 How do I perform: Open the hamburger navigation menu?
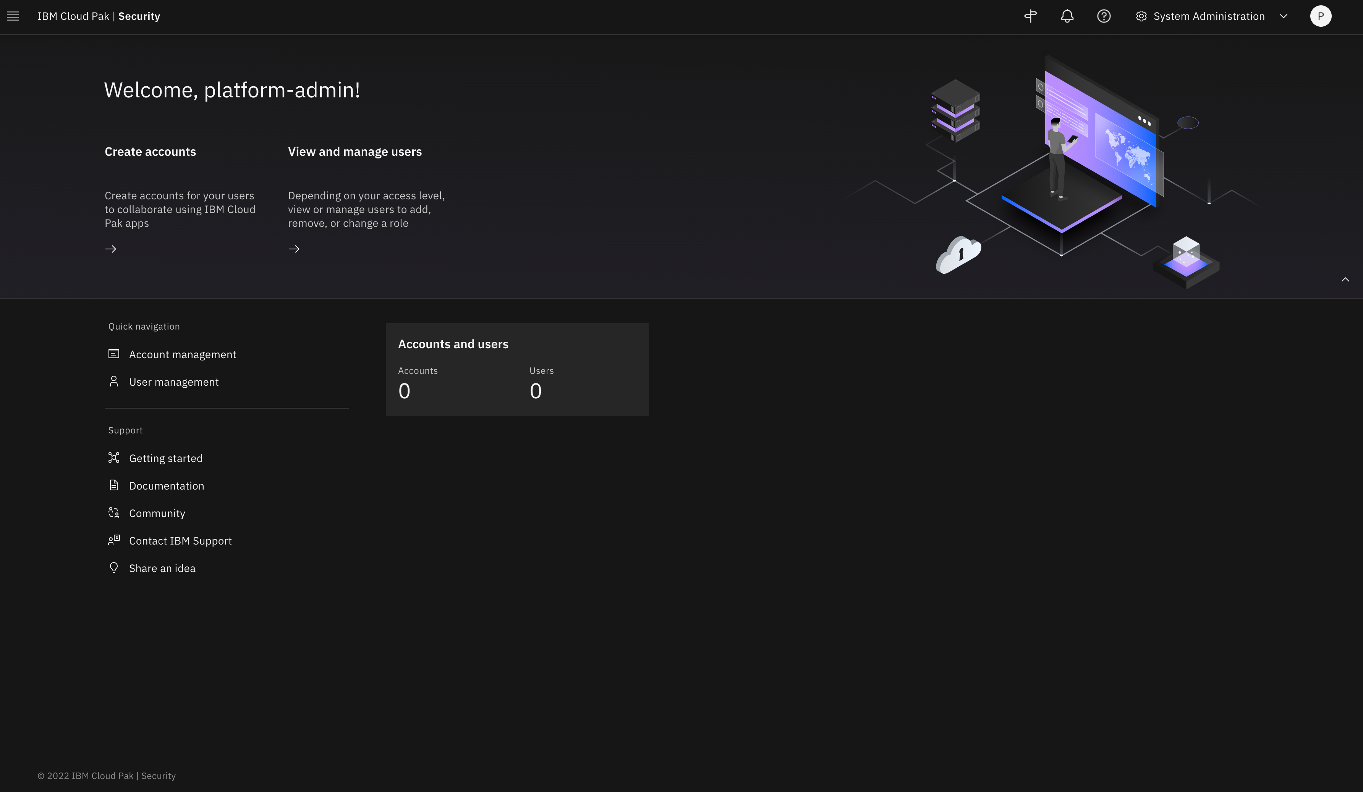(x=13, y=16)
